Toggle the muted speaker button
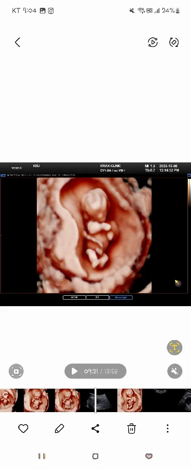 point(175,371)
